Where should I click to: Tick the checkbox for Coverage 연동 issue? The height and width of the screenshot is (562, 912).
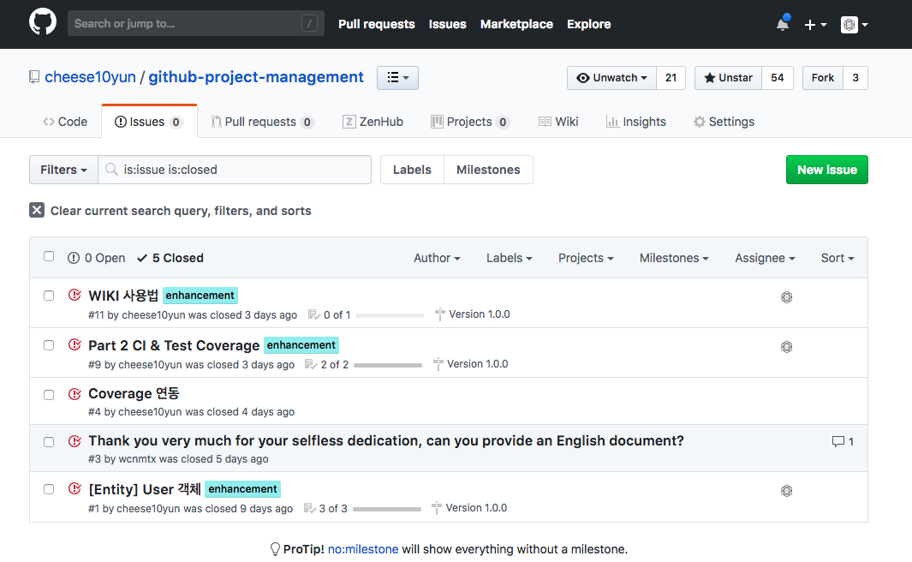49,395
